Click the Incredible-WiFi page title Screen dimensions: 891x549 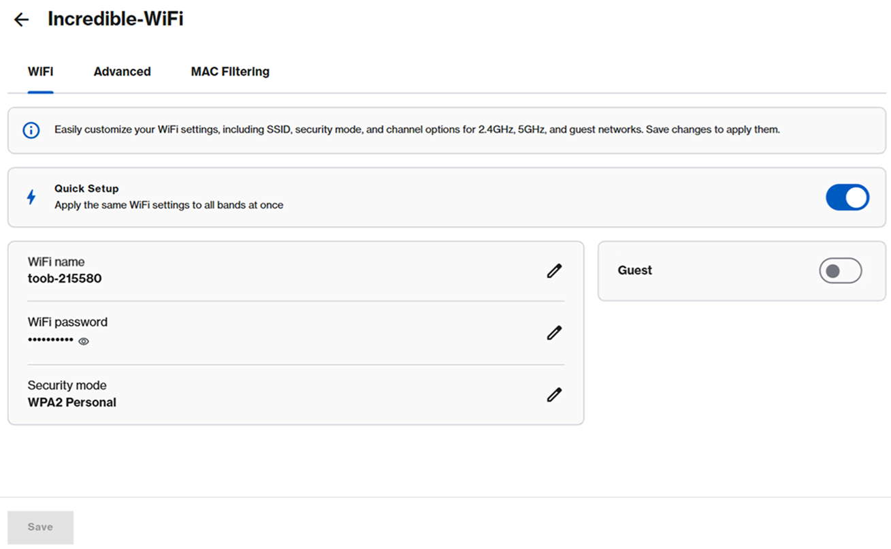coord(115,19)
